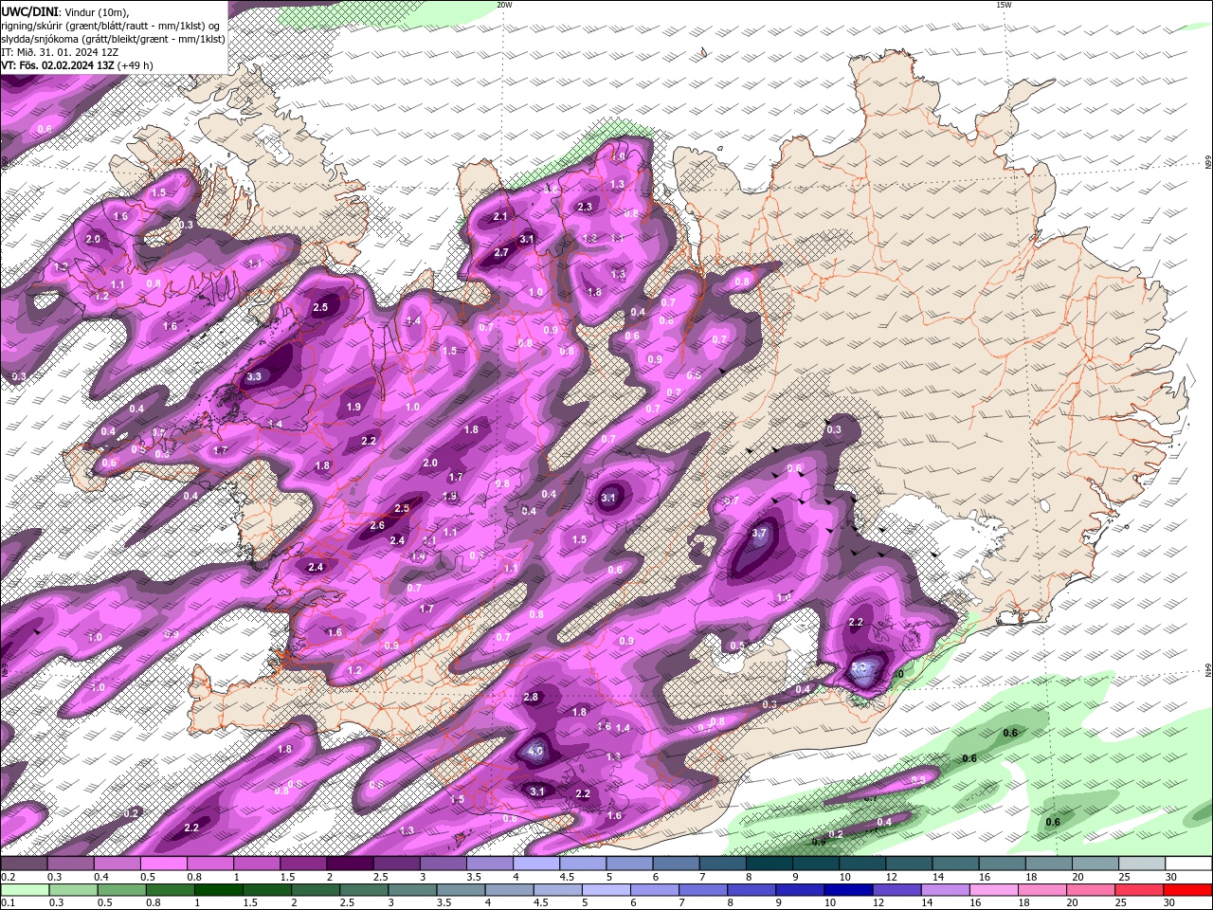1213x910 pixels.
Task: Click the '3.3' precipitation value on the map
Action: tap(254, 376)
